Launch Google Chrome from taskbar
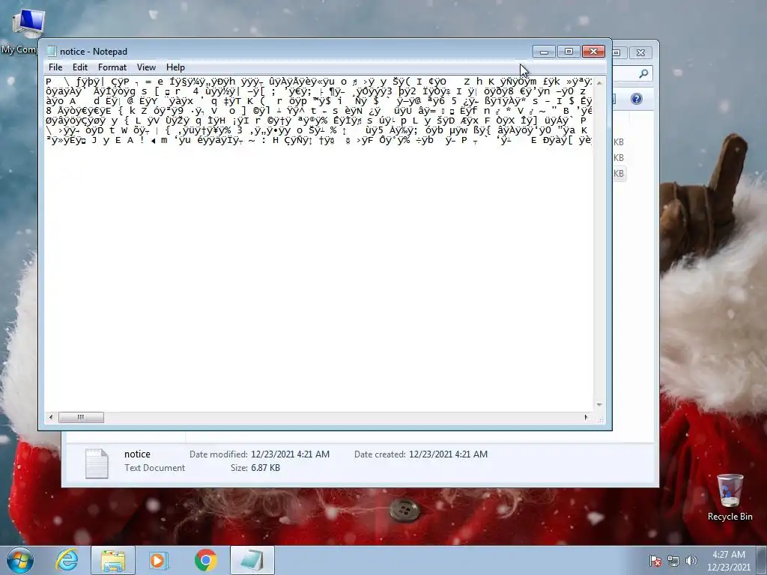767x575 pixels. 205,560
